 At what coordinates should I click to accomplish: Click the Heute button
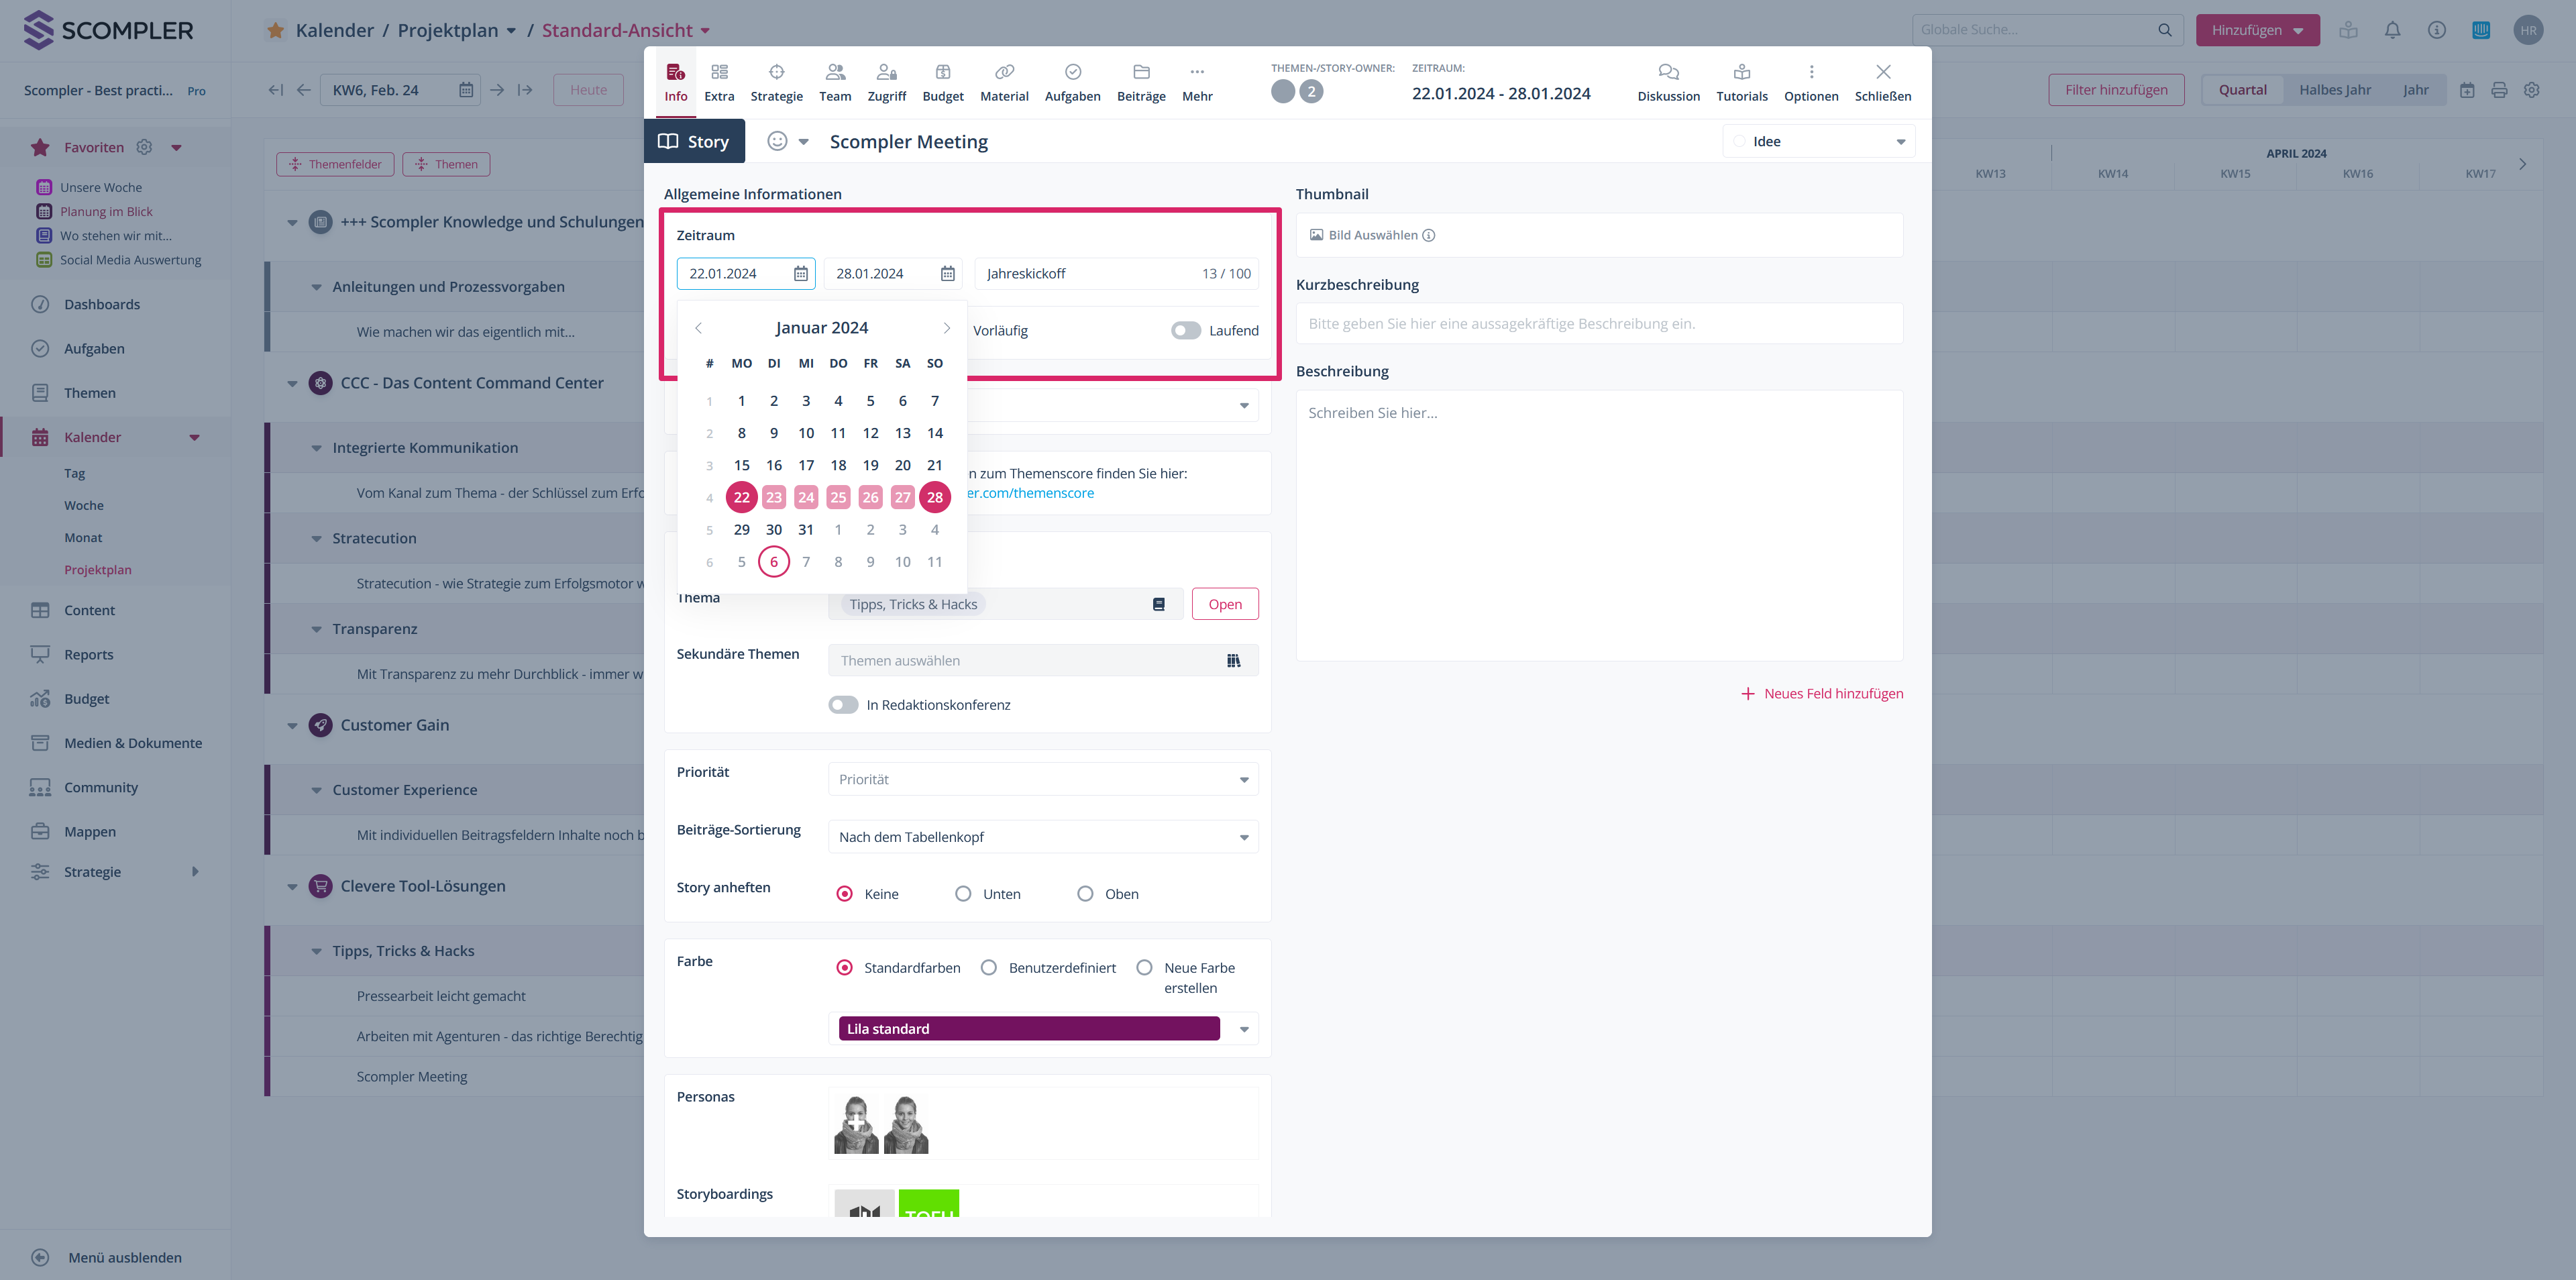[x=588, y=90]
